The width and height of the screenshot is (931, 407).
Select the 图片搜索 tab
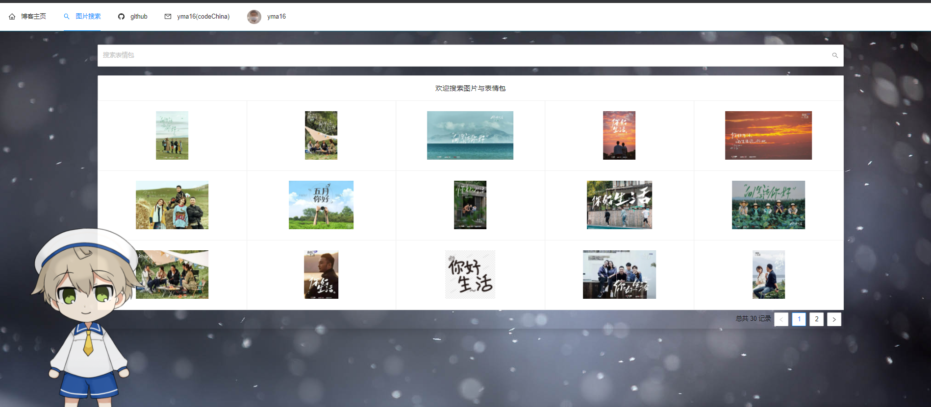82,17
